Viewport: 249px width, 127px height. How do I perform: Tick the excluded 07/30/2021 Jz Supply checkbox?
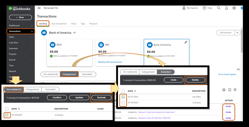[x=123, y=103]
